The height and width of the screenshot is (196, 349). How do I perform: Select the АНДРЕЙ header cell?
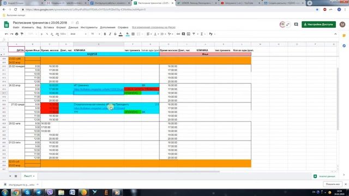pyautogui.click(x=92, y=54)
